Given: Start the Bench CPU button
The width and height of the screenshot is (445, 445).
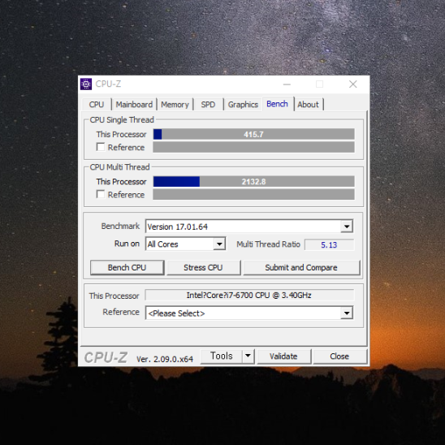Looking at the screenshot, I should (x=127, y=267).
